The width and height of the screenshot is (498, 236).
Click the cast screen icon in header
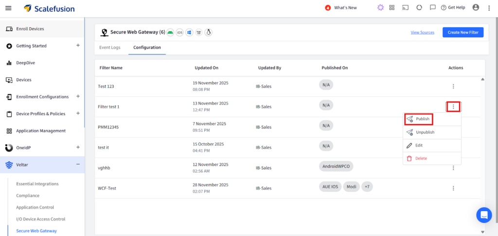click(x=405, y=8)
